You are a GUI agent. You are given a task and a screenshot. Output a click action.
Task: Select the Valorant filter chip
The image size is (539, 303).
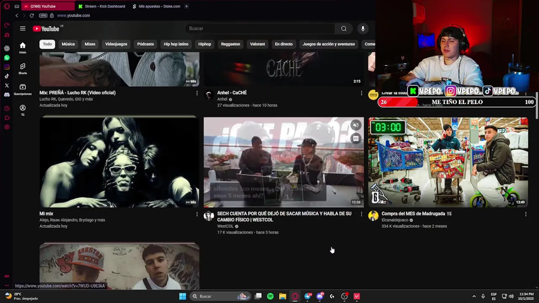tap(257, 44)
